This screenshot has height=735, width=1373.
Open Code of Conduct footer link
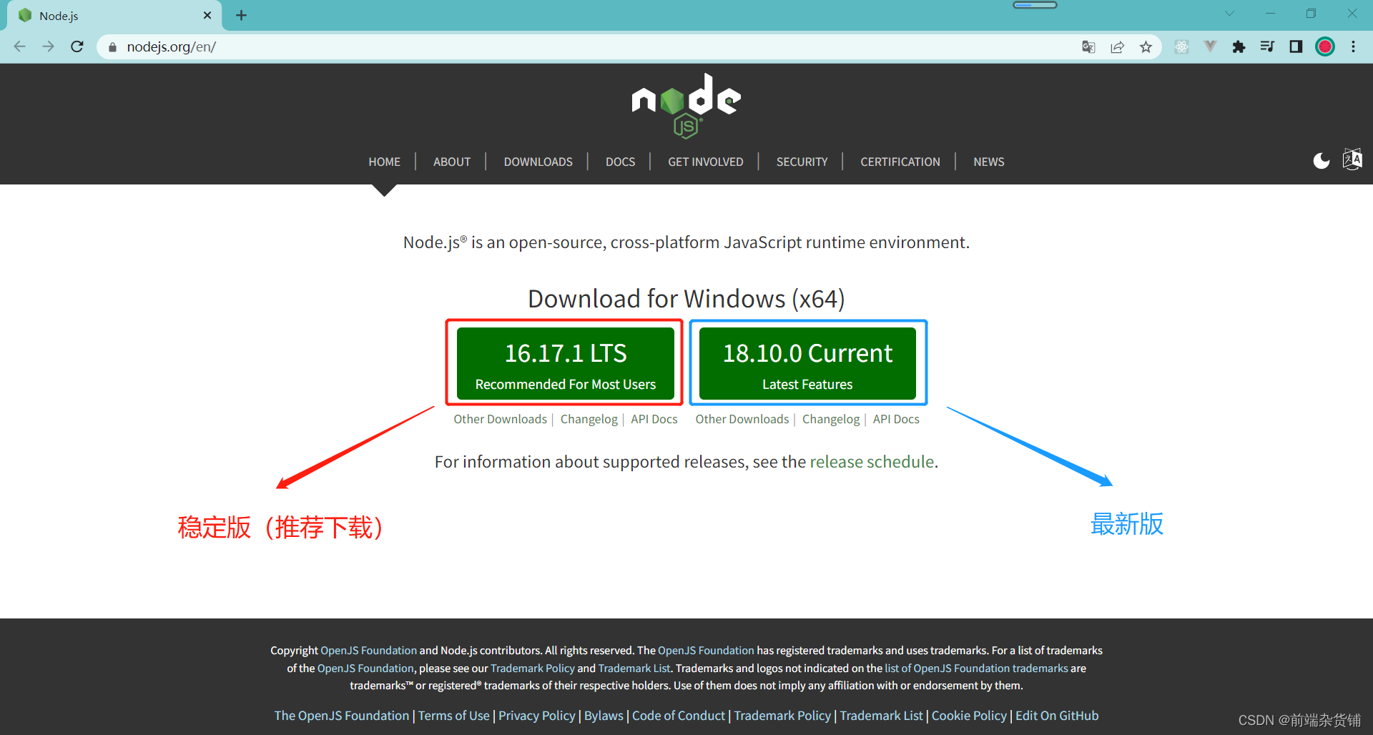pyautogui.click(x=679, y=716)
